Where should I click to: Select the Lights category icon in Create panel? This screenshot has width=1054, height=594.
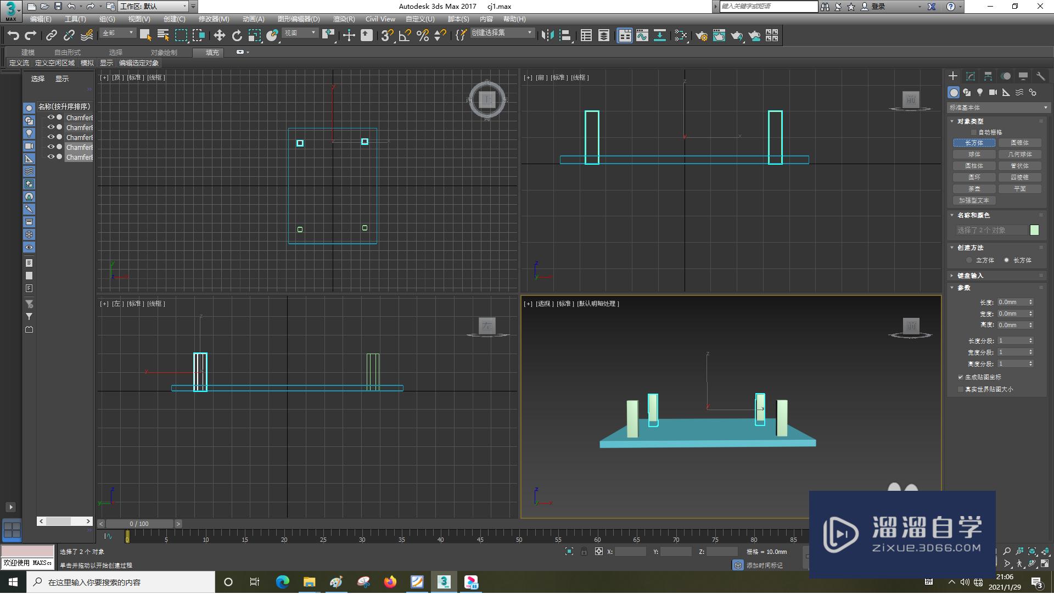(x=980, y=92)
